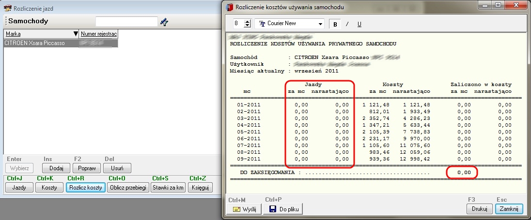
Task: Print the report with the Drukuj button
Action: click(x=479, y=209)
